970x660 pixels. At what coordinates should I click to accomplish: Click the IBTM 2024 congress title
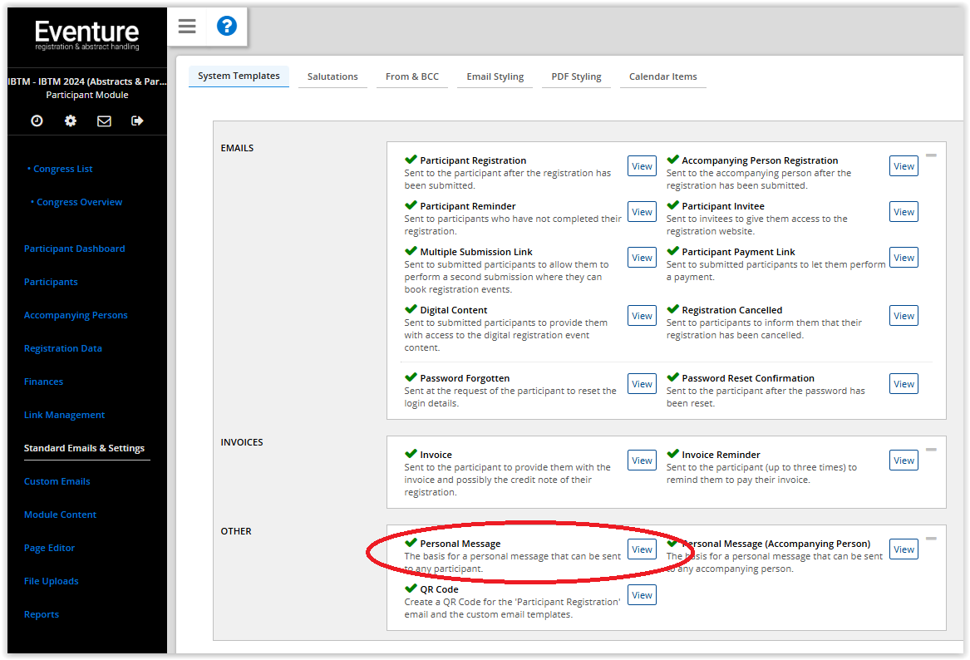[87, 81]
